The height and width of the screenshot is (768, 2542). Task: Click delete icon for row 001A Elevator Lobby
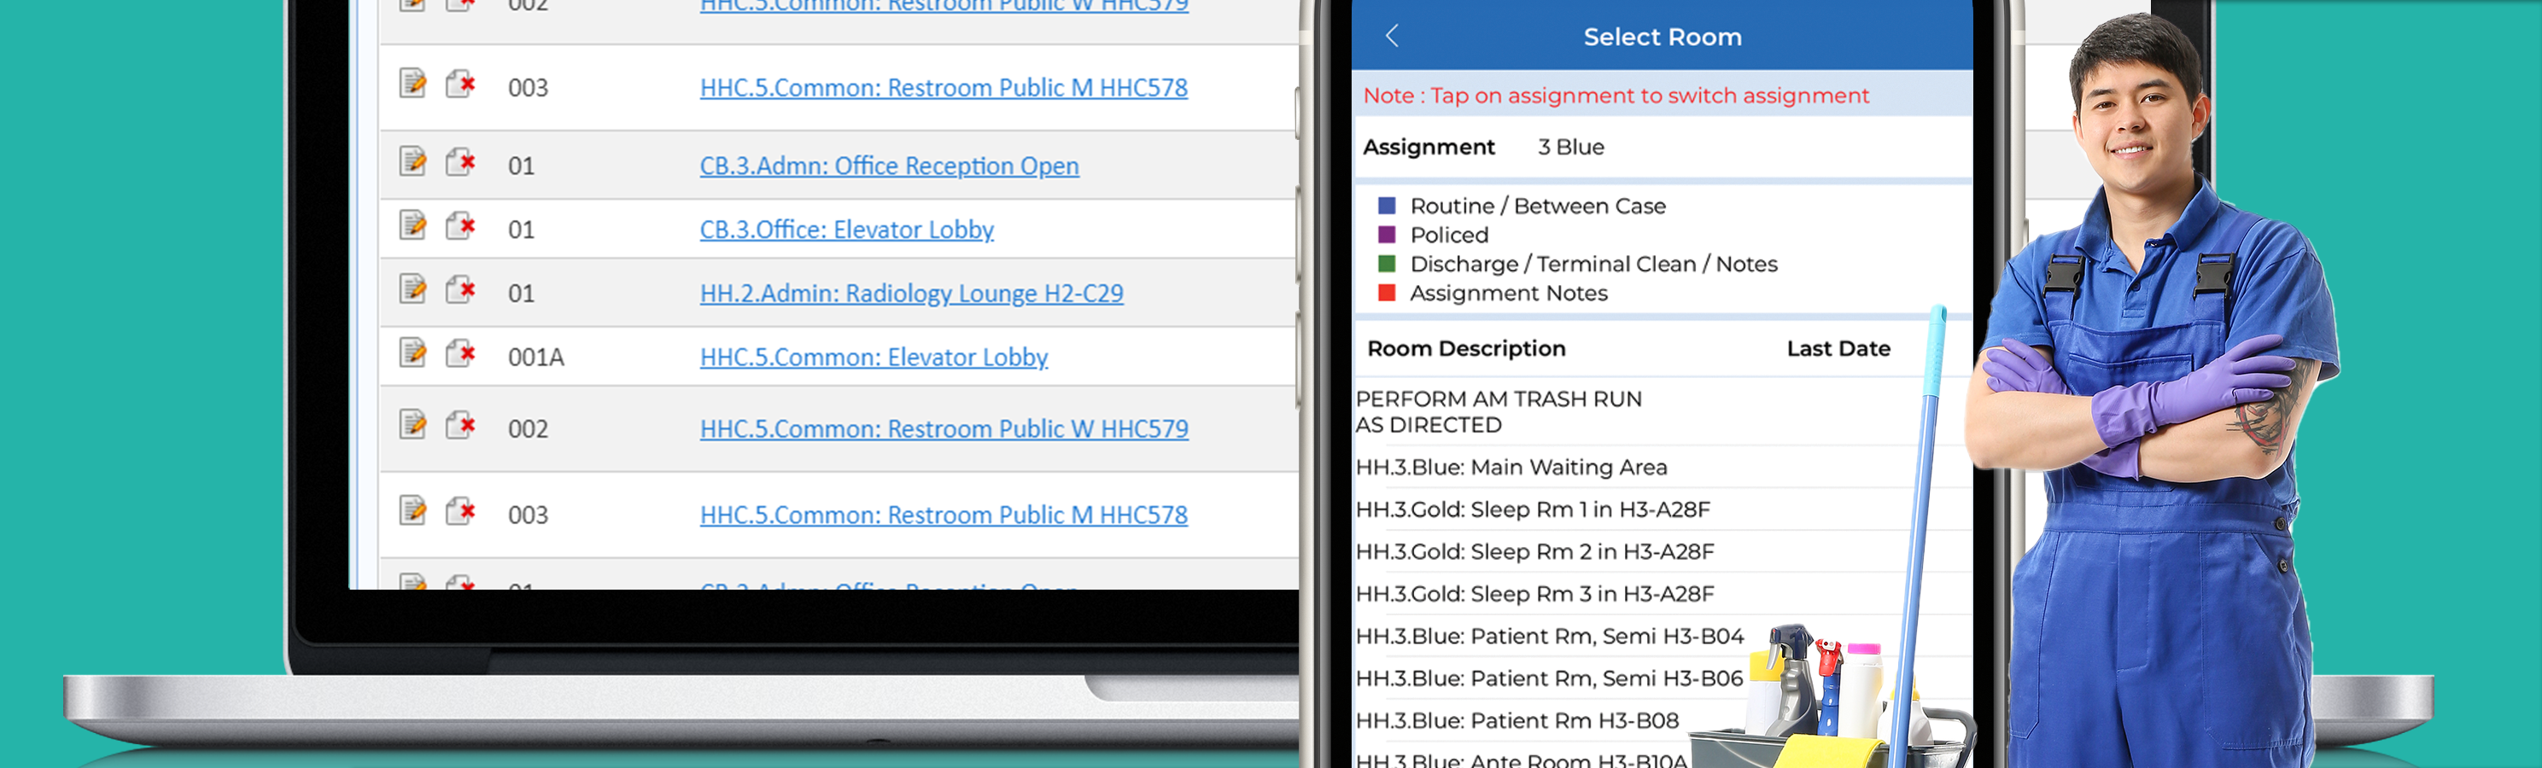pyautogui.click(x=460, y=352)
